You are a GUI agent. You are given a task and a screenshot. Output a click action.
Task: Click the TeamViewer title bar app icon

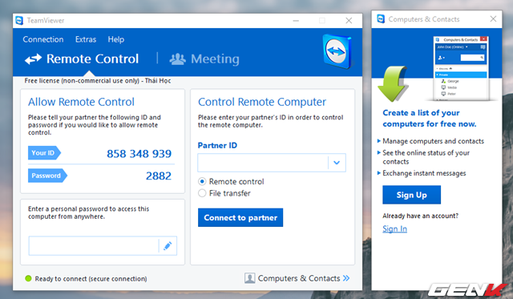[x=19, y=21]
